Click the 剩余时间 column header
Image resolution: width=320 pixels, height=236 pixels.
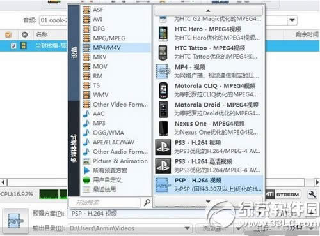coord(307,34)
